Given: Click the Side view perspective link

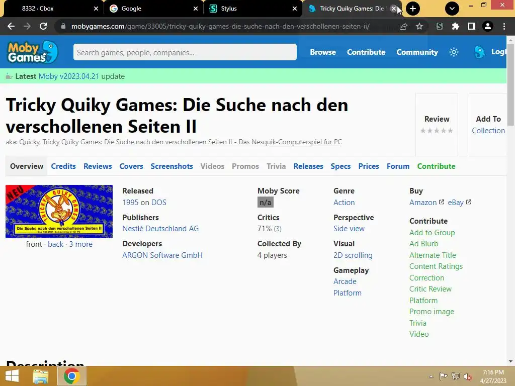Looking at the screenshot, I should (349, 229).
